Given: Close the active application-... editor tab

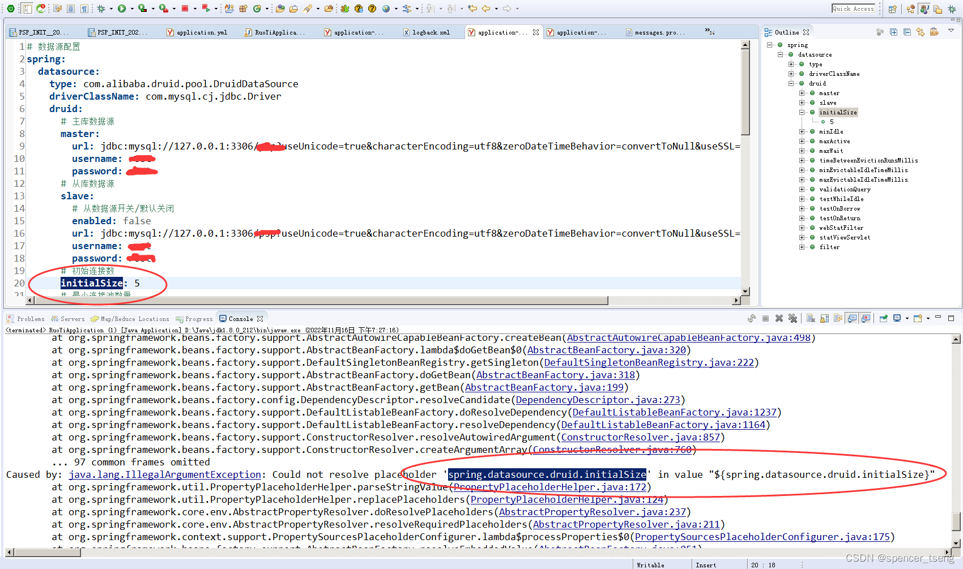Looking at the screenshot, I should [x=536, y=32].
